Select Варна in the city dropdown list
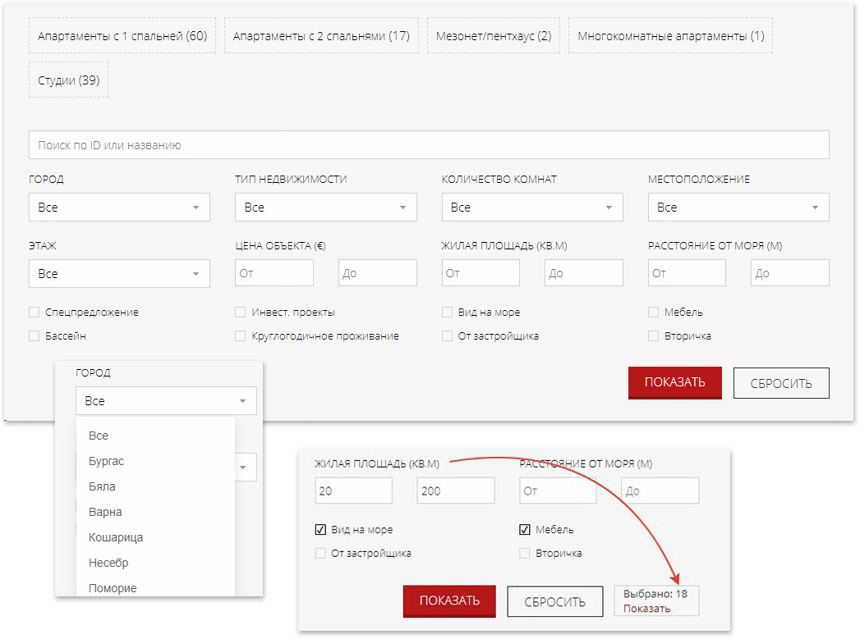 105,512
